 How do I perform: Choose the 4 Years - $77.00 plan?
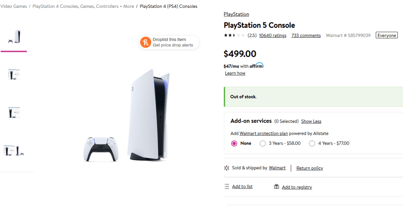(x=312, y=143)
